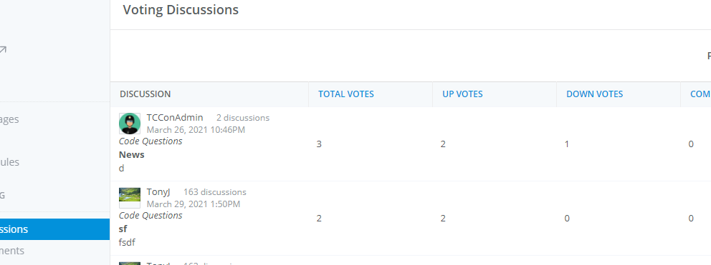Click TonyJ's landscape avatar thumbnail
Viewport: 711px width, 265px height.
click(130, 198)
